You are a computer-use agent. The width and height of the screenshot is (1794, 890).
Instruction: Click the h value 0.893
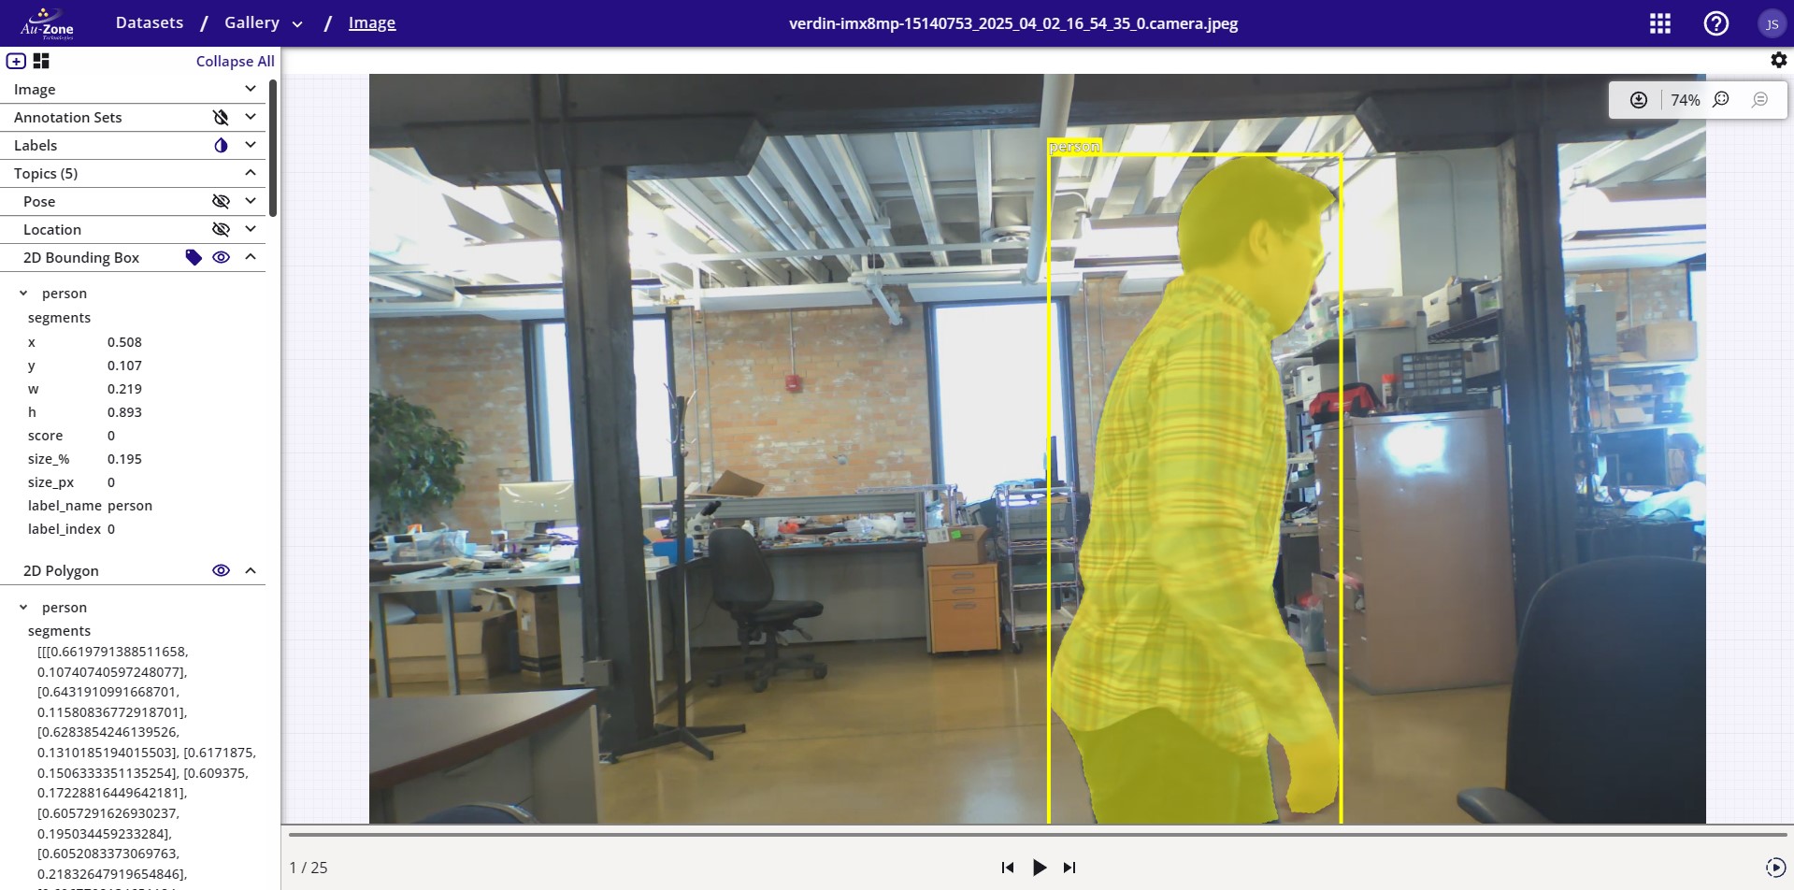click(x=124, y=412)
